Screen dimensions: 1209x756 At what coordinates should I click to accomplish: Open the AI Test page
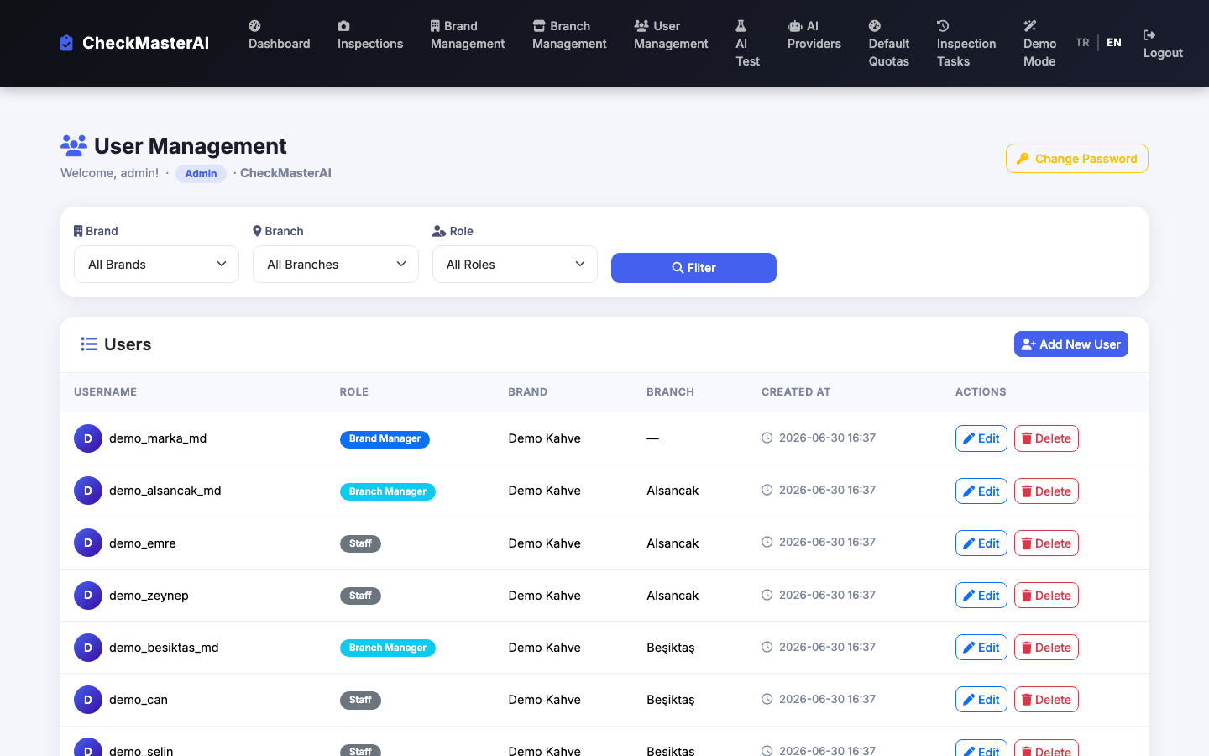click(x=747, y=44)
